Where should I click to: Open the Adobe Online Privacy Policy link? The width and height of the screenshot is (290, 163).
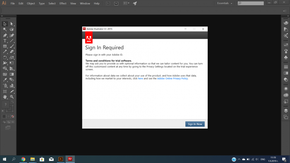[x=172, y=78]
